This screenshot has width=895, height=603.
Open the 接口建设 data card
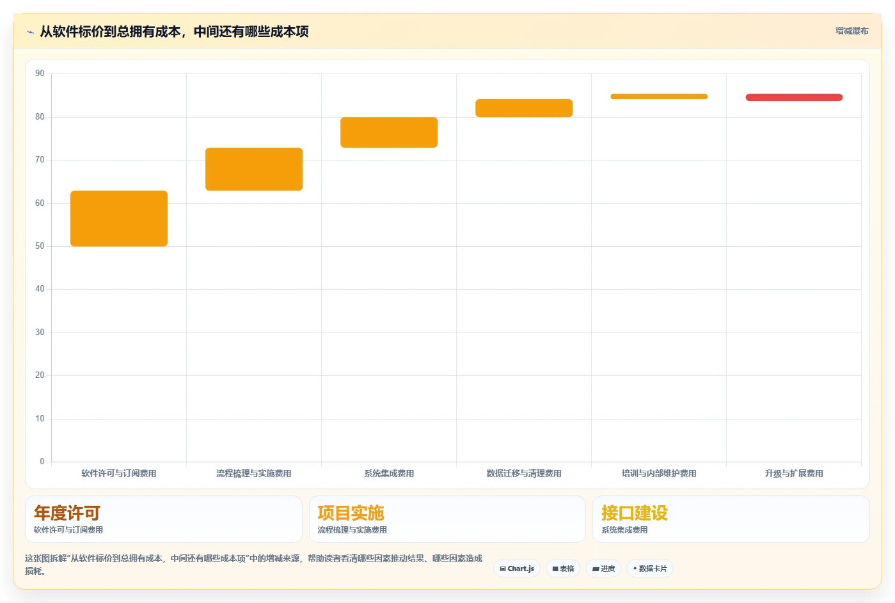pyautogui.click(x=731, y=519)
